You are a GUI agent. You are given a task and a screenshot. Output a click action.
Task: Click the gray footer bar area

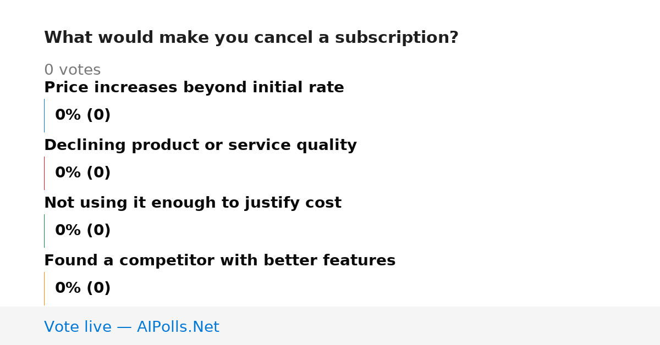pos(330,326)
